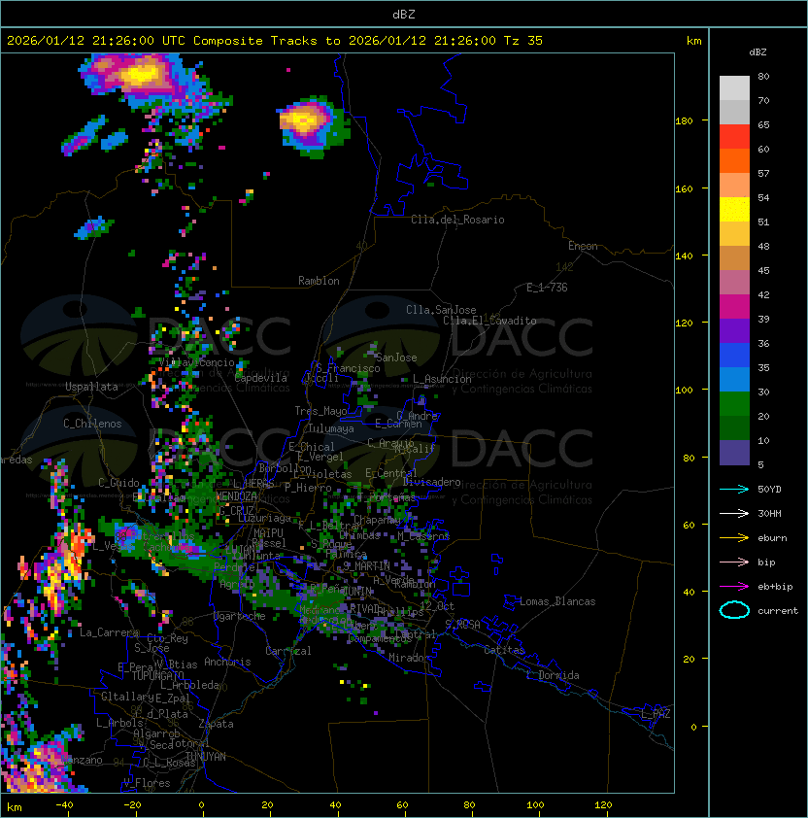Click the 'Encon' place label
This screenshot has width=808, height=818.
click(583, 246)
